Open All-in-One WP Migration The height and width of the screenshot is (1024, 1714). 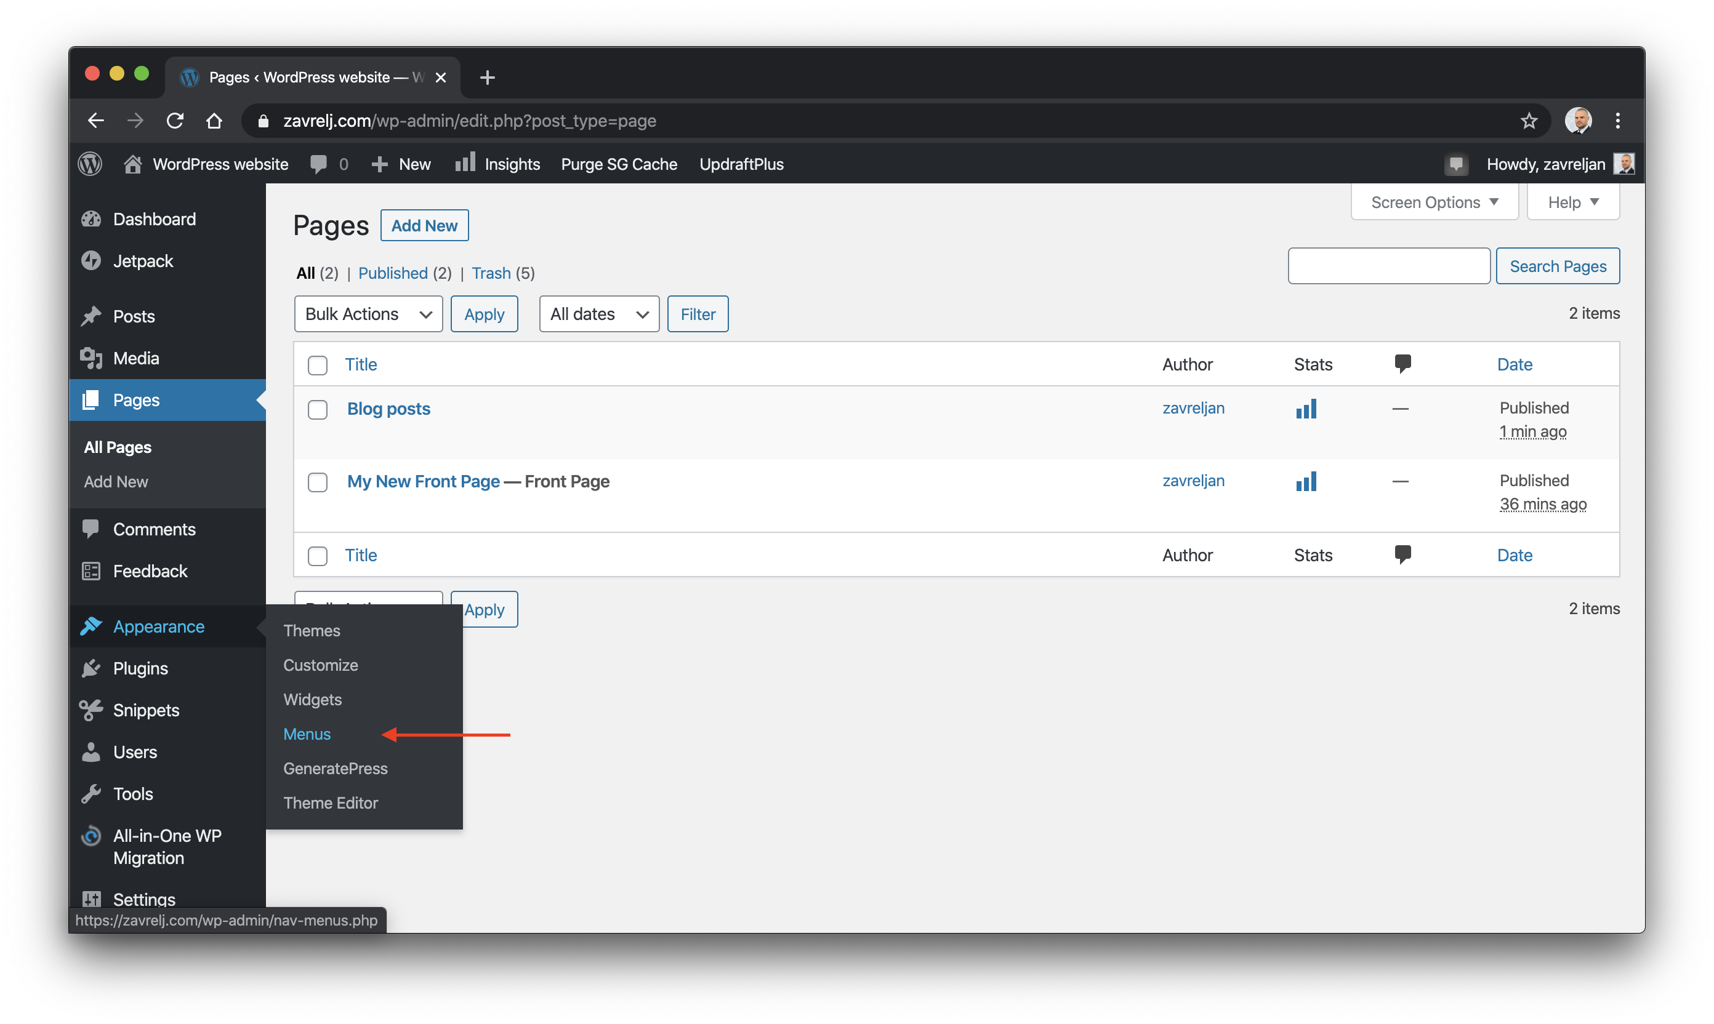click(167, 847)
